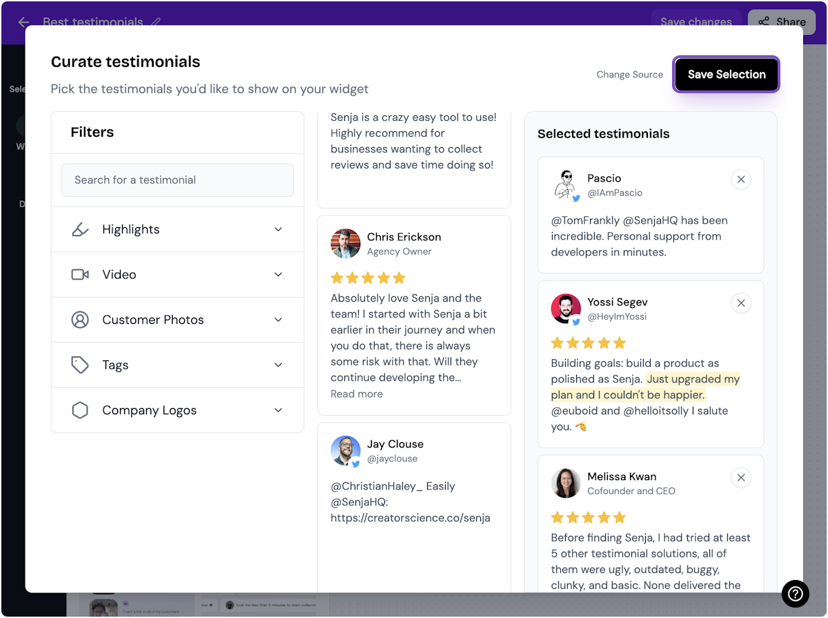Remove Melissa Kwan from selected testimonials

pyautogui.click(x=740, y=478)
